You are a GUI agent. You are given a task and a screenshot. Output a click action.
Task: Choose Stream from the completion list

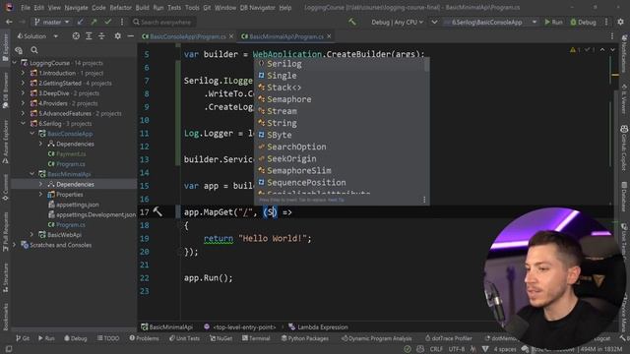coord(341,111)
